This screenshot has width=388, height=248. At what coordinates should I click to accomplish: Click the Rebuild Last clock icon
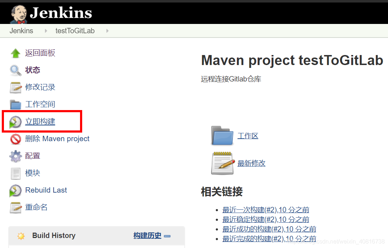point(15,191)
